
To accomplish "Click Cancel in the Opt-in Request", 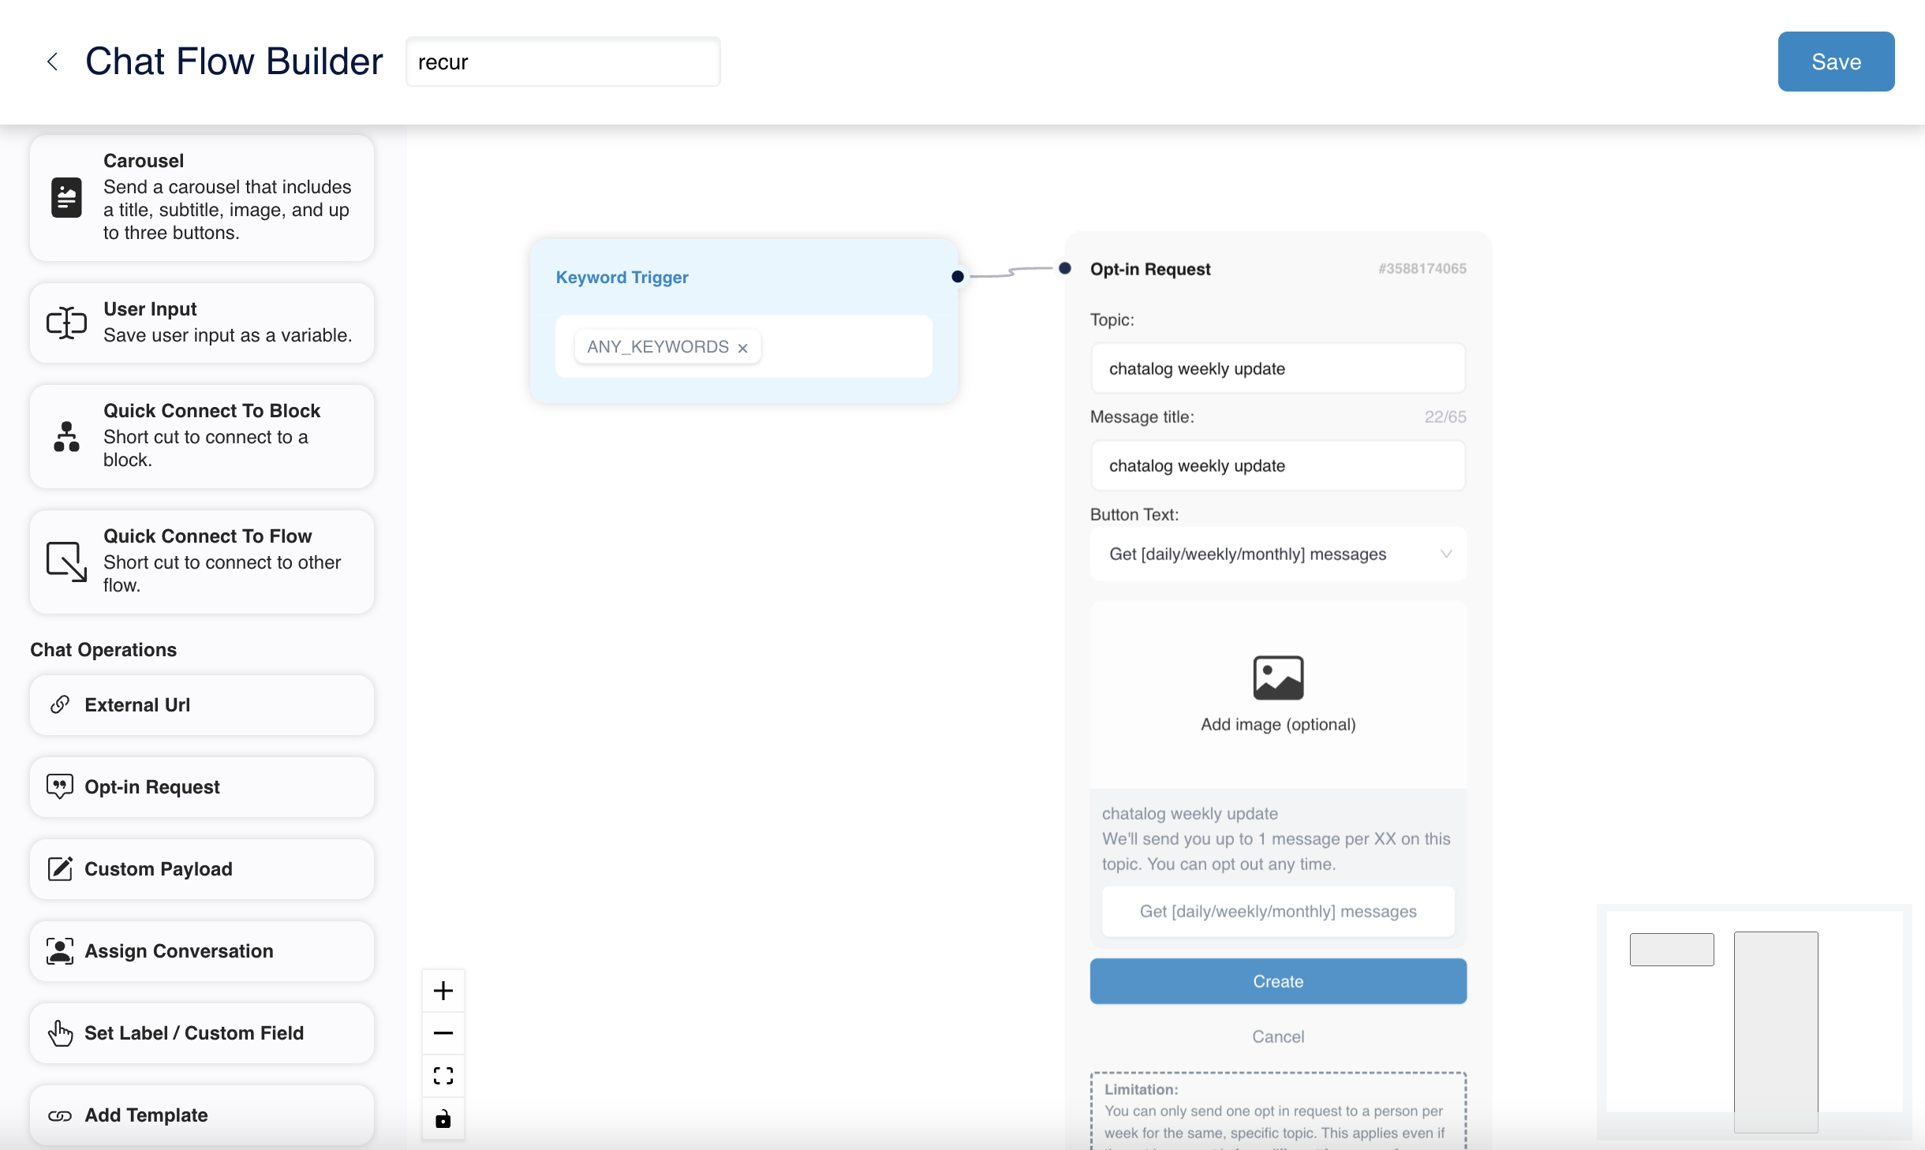I will (1278, 1036).
